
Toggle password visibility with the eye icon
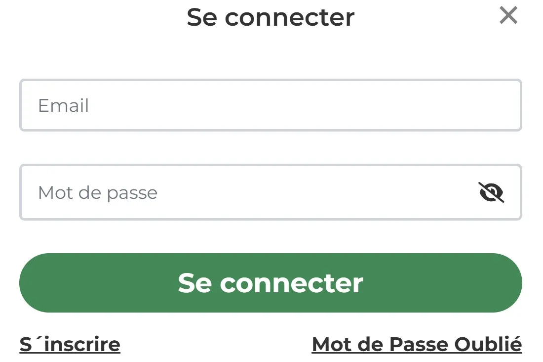(x=491, y=192)
